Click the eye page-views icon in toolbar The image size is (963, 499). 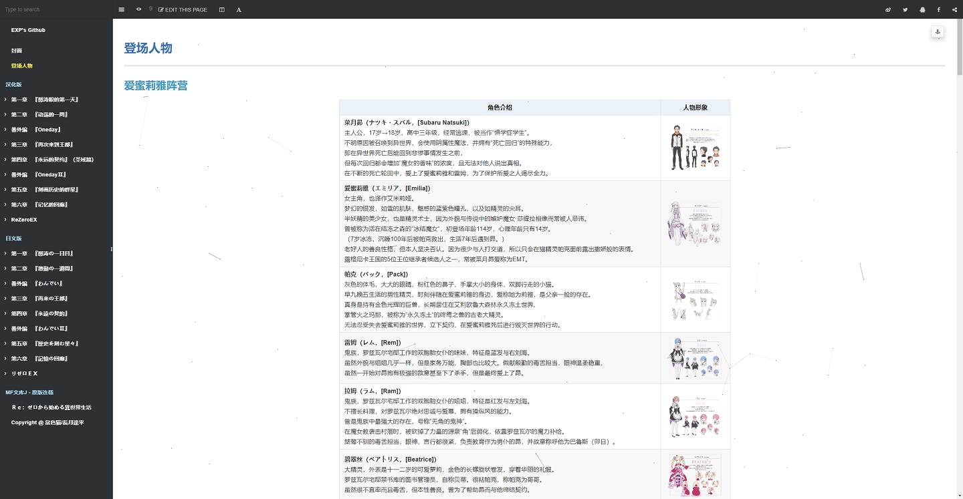pyautogui.click(x=138, y=9)
